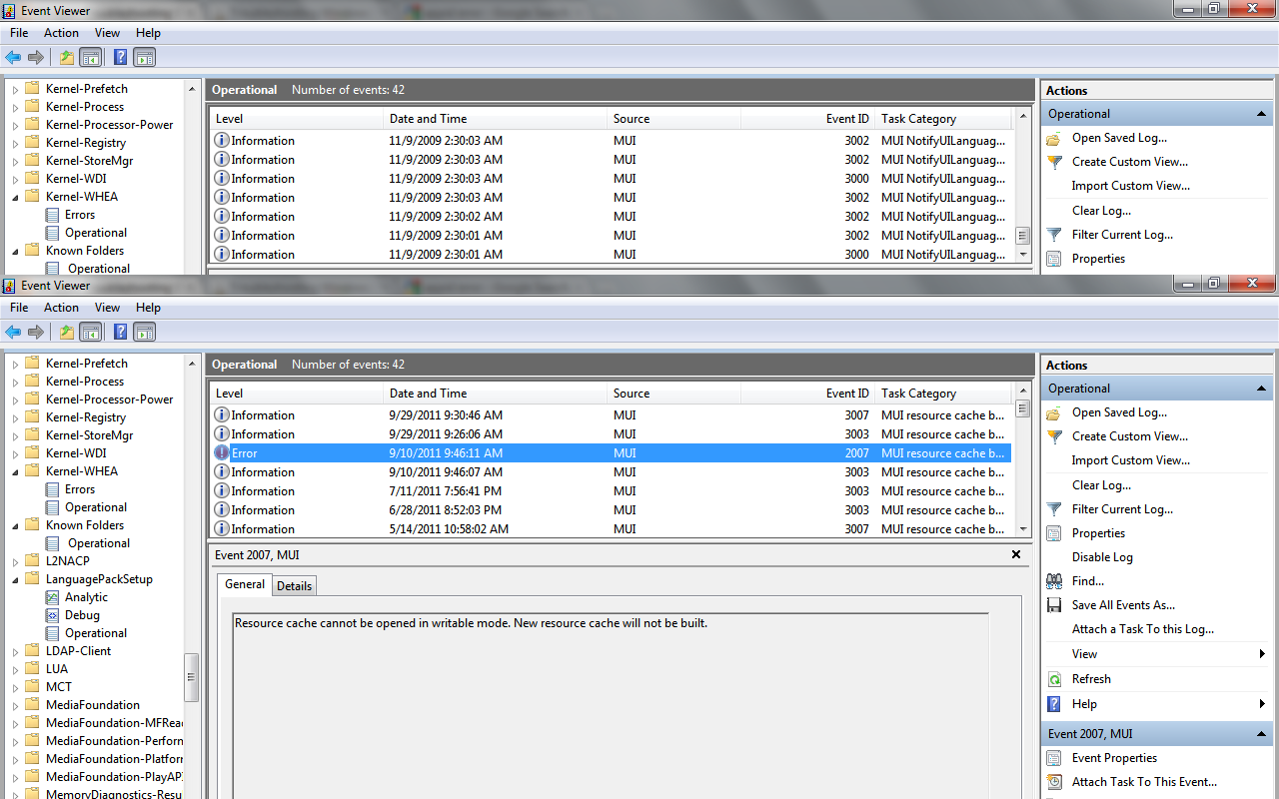
Task: Click Attach a Task To this Log...
Action: pos(1143,629)
